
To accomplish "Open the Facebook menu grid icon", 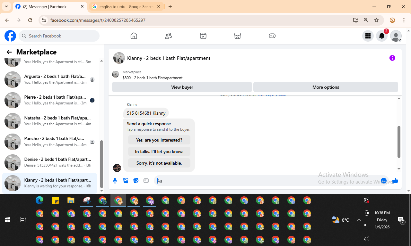I will click(x=368, y=36).
